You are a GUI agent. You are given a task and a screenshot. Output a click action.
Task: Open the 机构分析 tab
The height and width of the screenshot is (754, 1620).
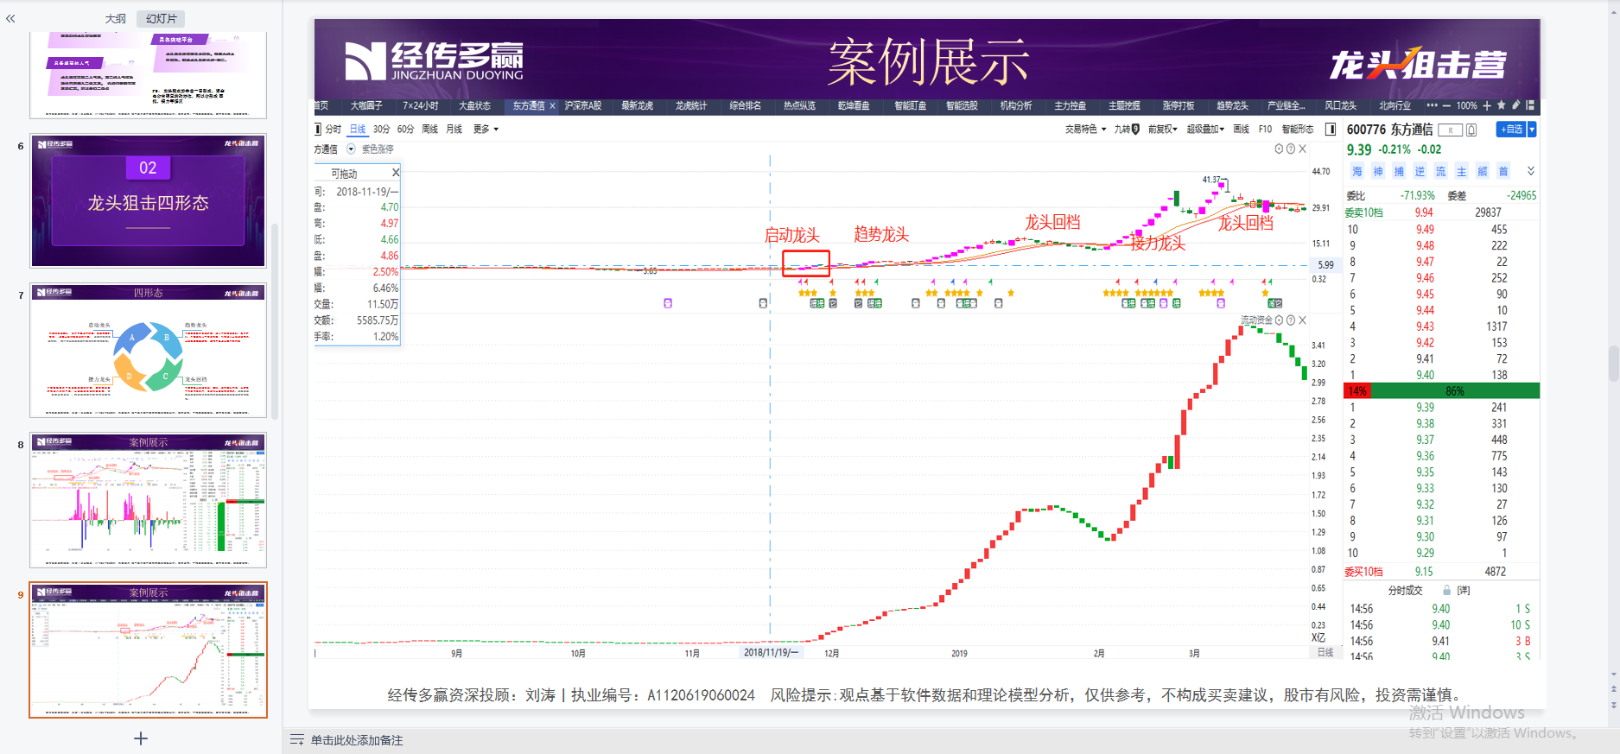click(1016, 106)
